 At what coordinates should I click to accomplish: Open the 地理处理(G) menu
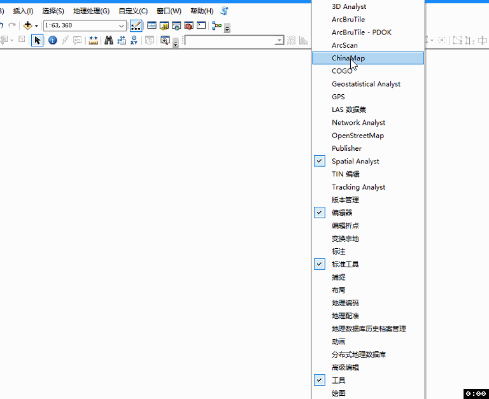point(92,11)
